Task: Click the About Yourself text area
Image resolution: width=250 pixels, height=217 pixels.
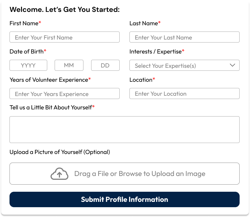Action: point(124,130)
